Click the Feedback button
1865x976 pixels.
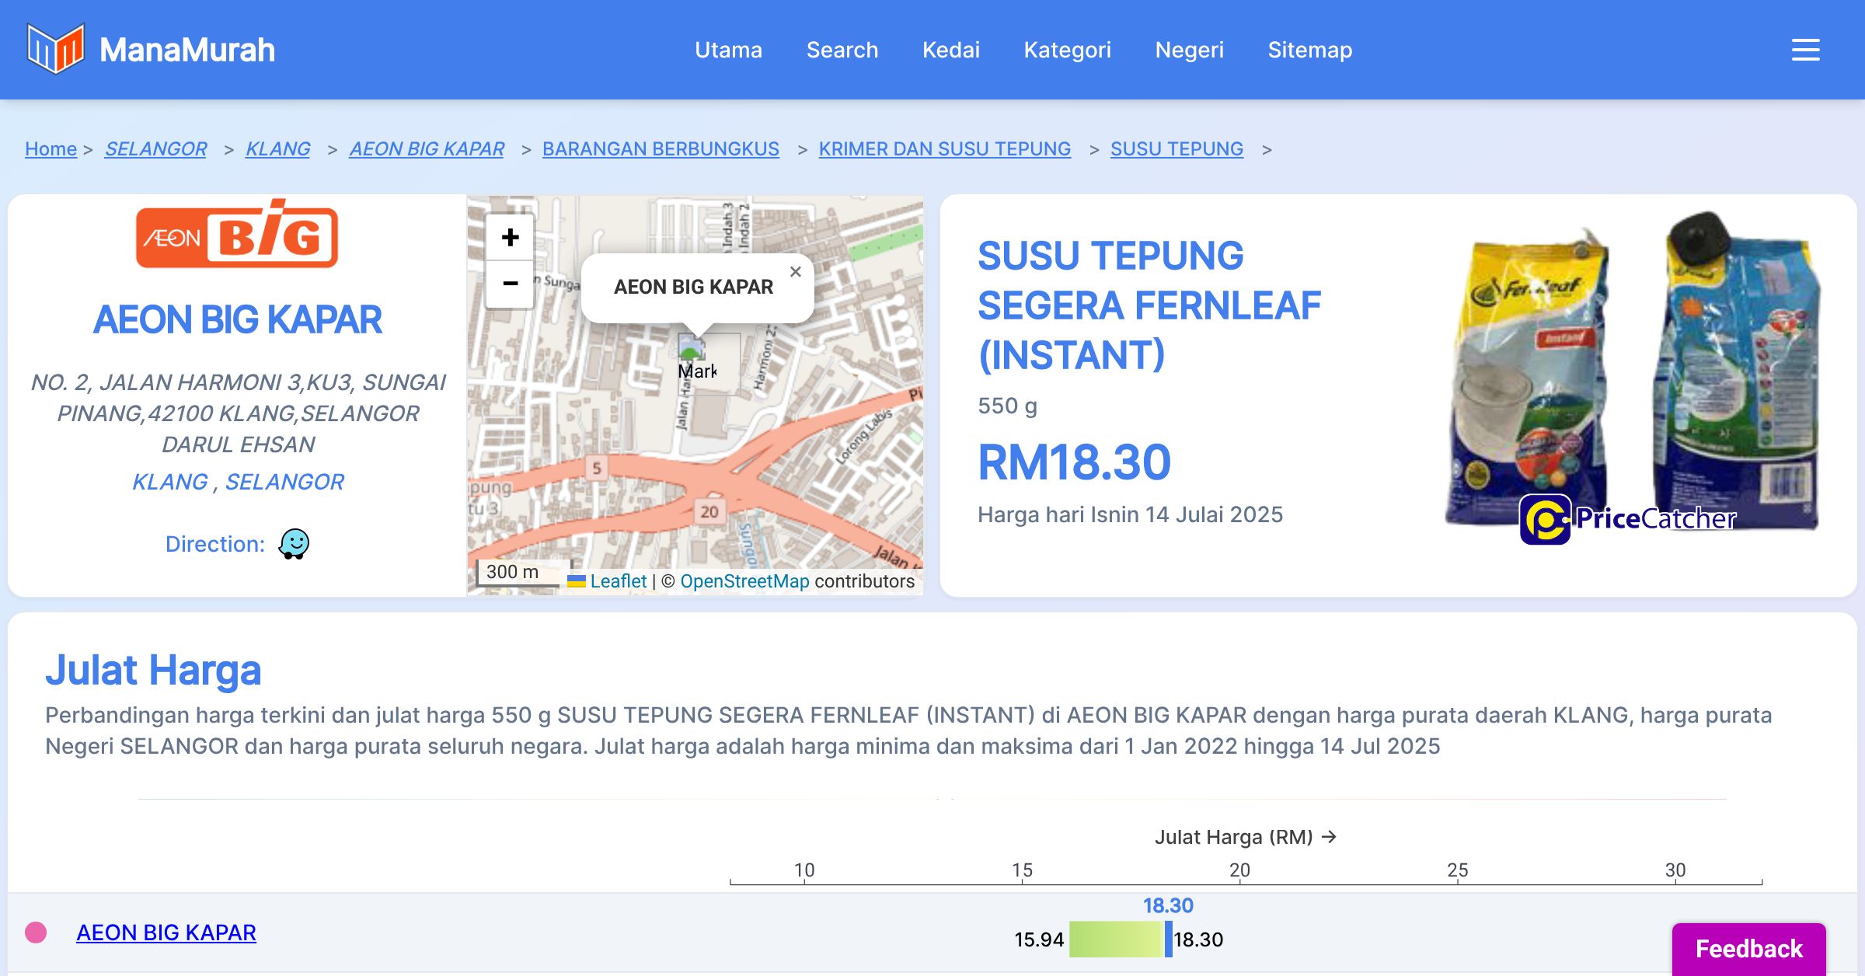click(1748, 948)
